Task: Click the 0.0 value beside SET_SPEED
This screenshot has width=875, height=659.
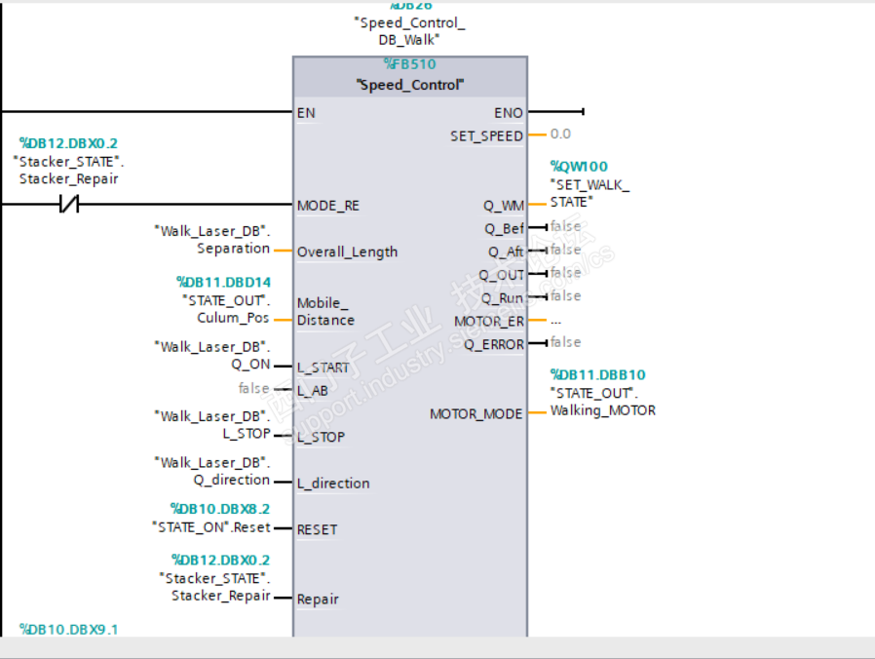Action: [x=560, y=134]
